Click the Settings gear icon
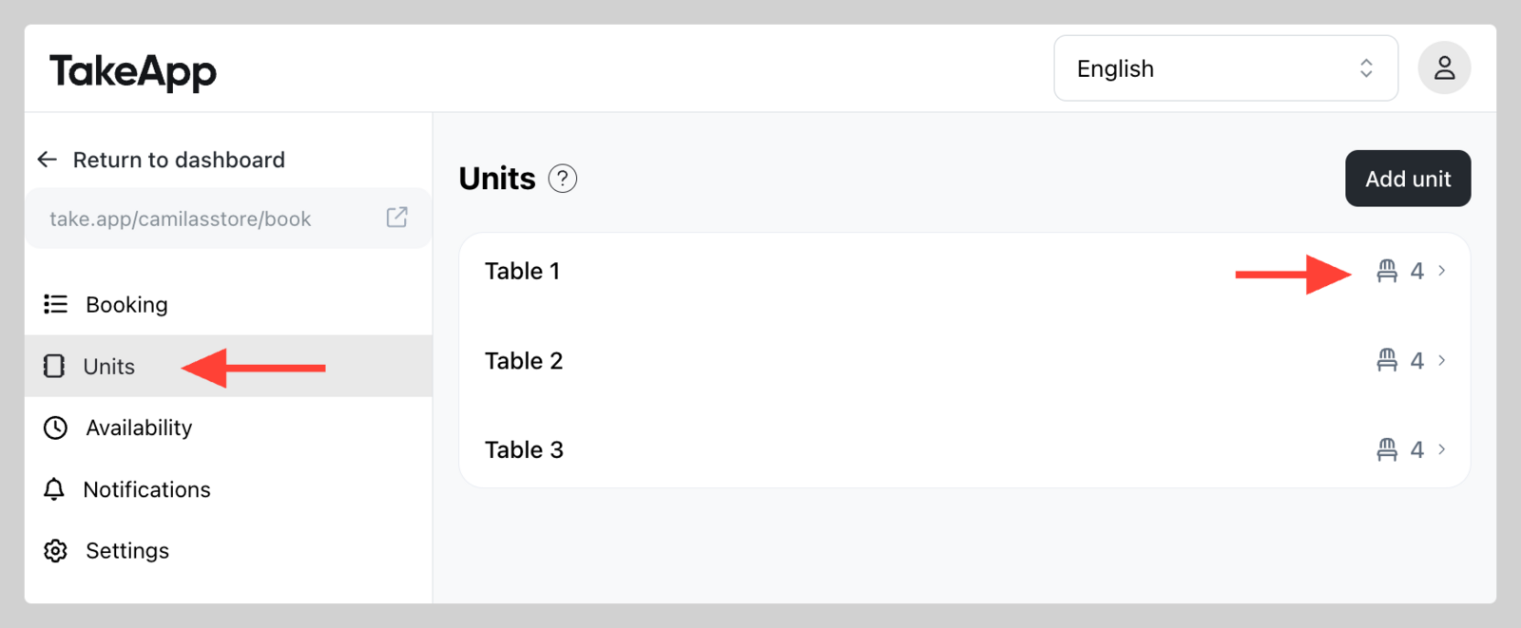1521x628 pixels. [x=55, y=551]
